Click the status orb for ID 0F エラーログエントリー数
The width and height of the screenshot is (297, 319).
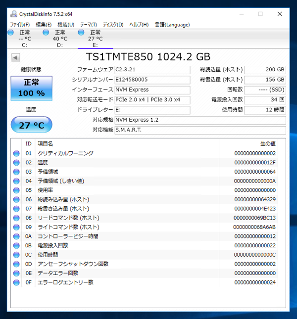(x=16, y=282)
